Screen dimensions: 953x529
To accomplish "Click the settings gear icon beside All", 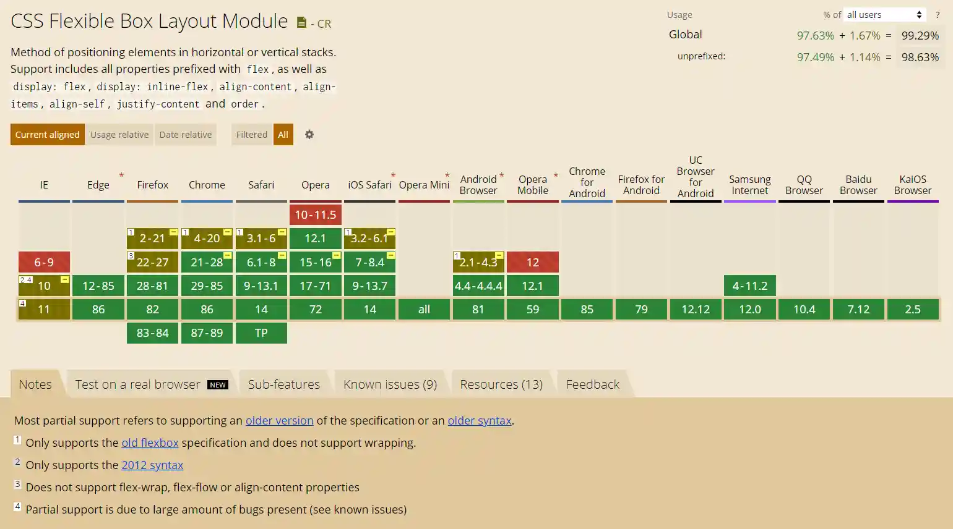I will (x=309, y=135).
